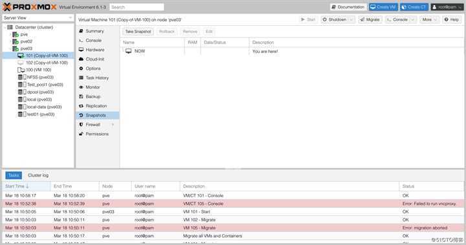Click the Start VM button
This screenshot has height=245, width=466.
pyautogui.click(x=308, y=19)
